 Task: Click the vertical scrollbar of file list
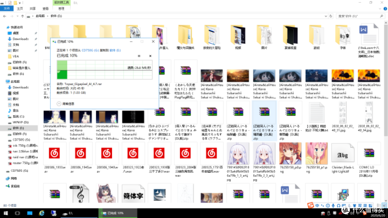(386, 80)
